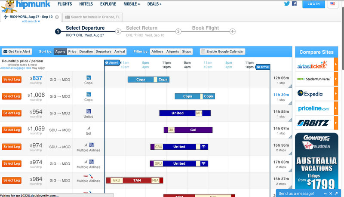Expand details corner of 16h 56m flight

coord(290,154)
